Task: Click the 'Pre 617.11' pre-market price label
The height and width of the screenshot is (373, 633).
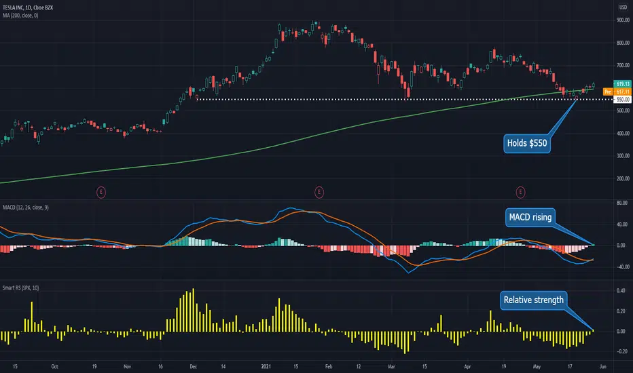Action: [x=617, y=92]
